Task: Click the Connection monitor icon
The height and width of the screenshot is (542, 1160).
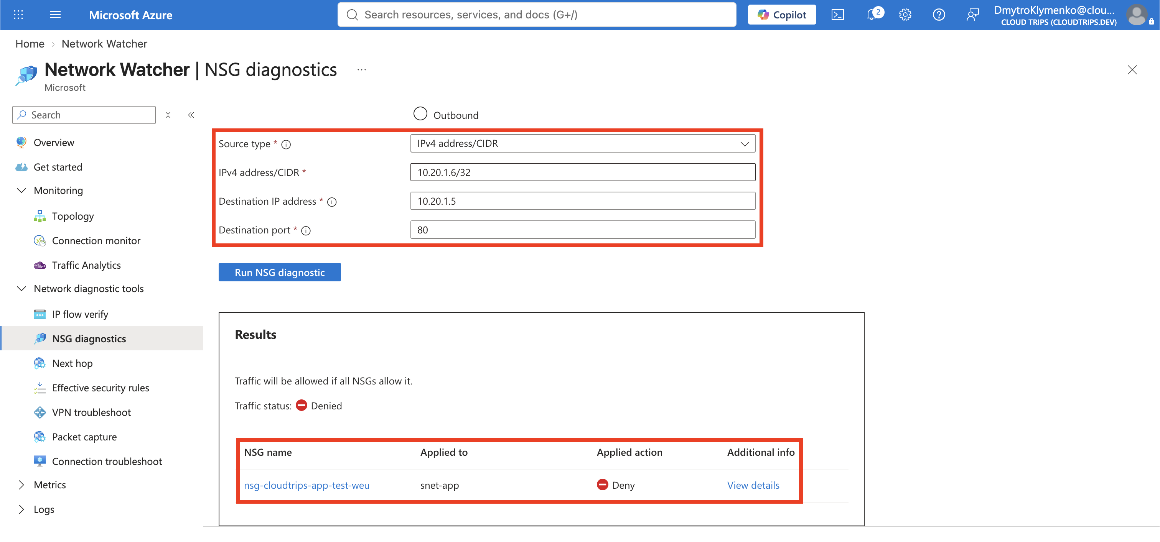Action: tap(40, 241)
